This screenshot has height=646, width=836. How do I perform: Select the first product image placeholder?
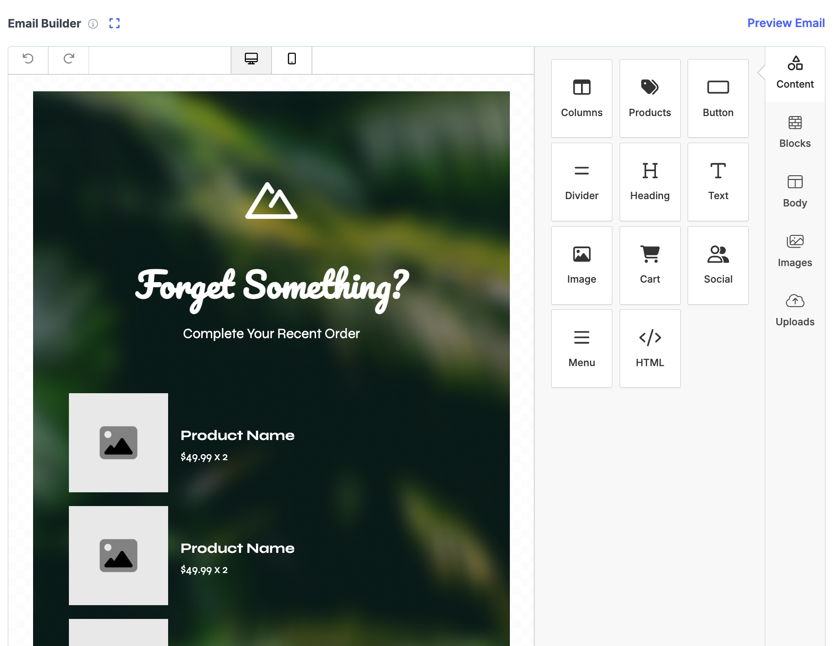(x=119, y=443)
